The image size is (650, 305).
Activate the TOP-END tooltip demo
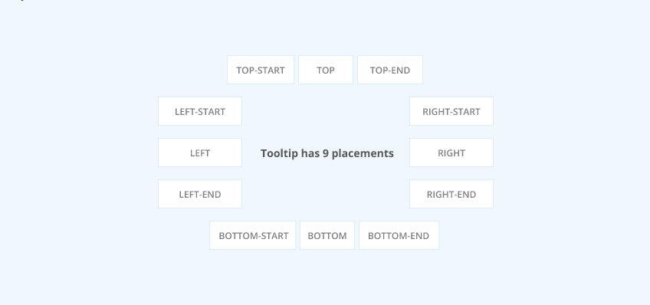[x=390, y=70]
